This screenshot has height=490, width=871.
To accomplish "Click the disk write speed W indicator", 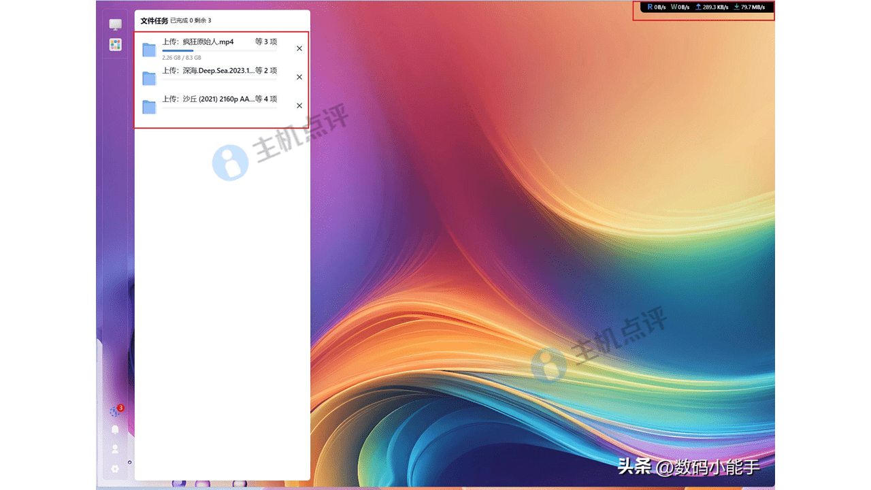I will [680, 7].
